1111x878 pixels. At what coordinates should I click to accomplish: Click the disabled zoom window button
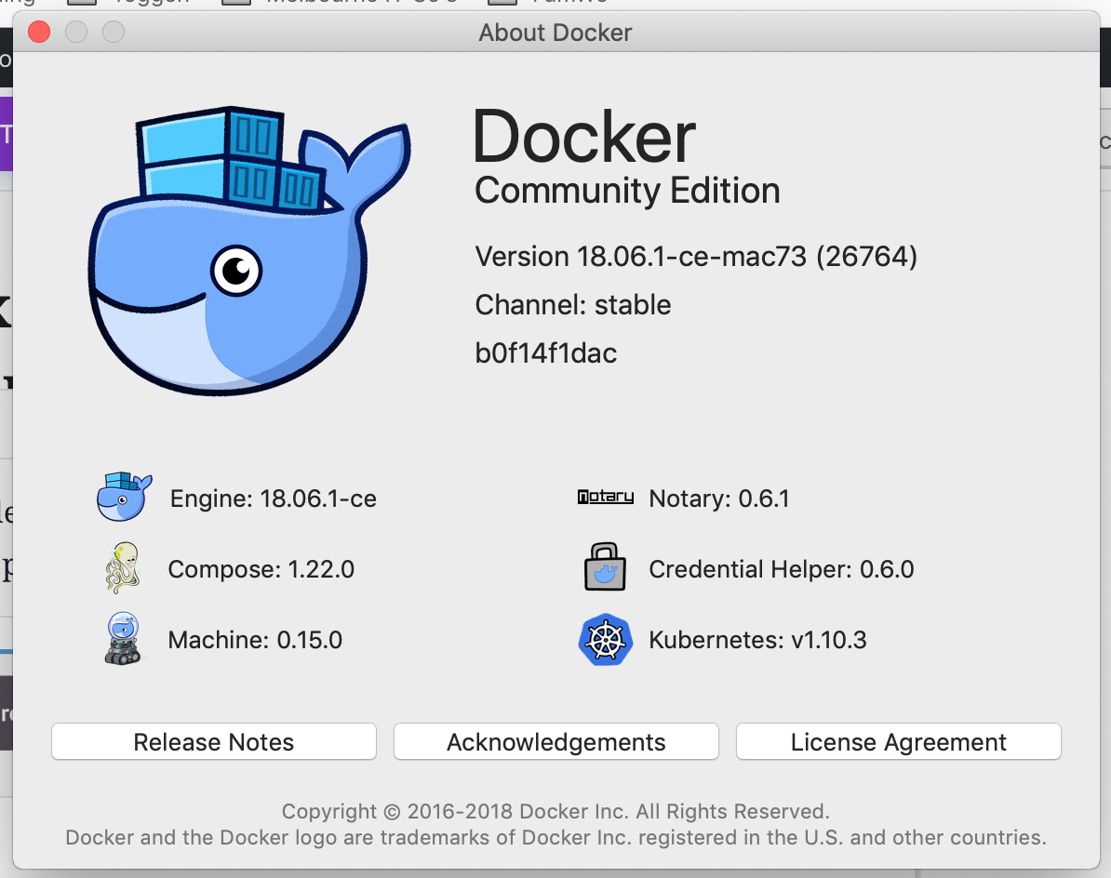tap(114, 32)
